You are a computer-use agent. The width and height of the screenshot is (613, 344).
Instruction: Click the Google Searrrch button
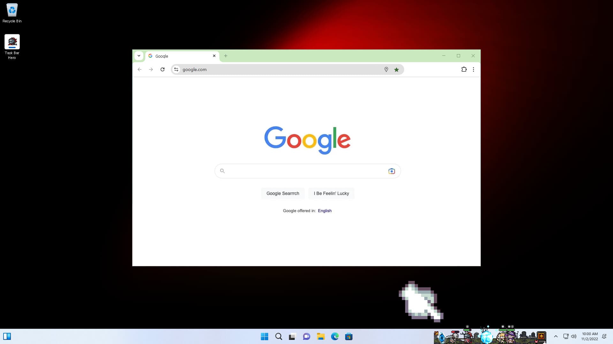[x=283, y=193]
